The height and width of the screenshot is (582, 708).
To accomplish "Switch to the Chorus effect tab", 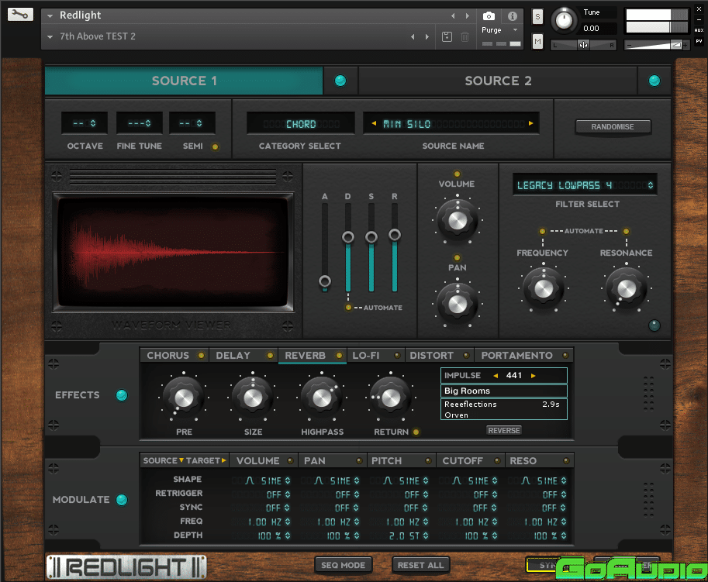I will [168, 355].
